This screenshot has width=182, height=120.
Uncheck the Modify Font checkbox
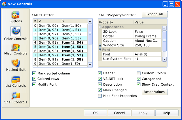34,85
